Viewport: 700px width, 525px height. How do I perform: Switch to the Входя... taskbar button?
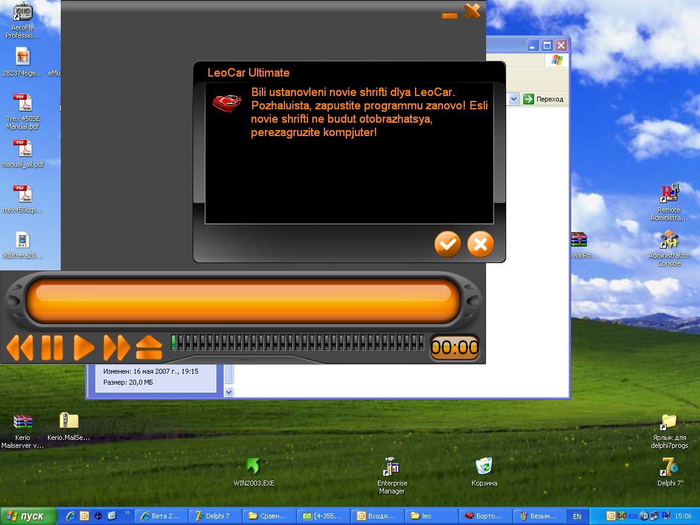click(x=378, y=516)
